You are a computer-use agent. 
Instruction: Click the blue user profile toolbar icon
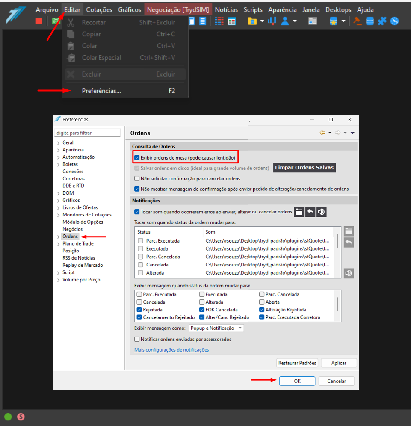285,21
